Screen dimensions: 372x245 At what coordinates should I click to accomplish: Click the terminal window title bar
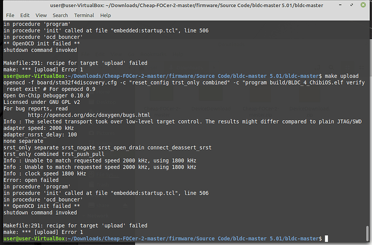(186, 5)
